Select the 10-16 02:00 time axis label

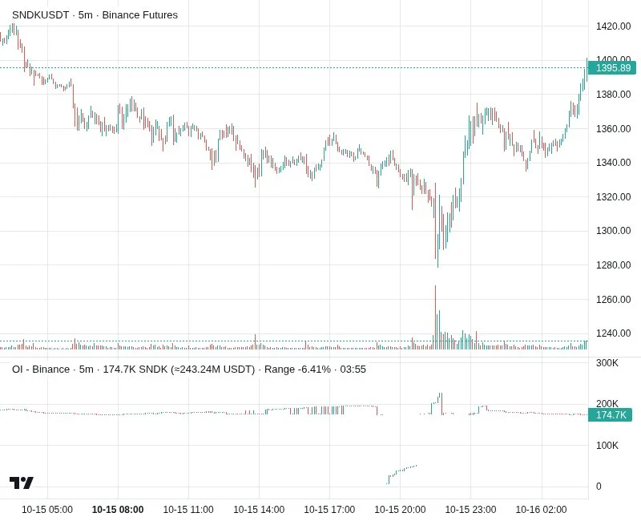point(541,510)
